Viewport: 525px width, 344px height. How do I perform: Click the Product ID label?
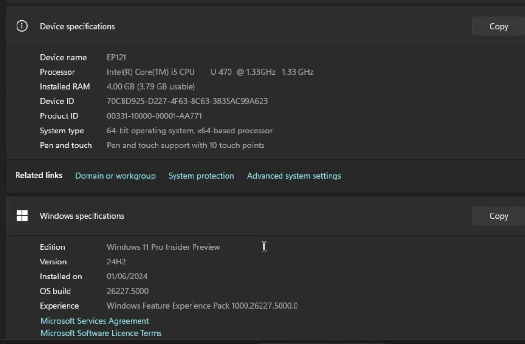click(x=59, y=116)
